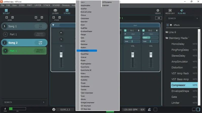Adjust the IN volume fader
The image size is (202, 113).
point(61,55)
